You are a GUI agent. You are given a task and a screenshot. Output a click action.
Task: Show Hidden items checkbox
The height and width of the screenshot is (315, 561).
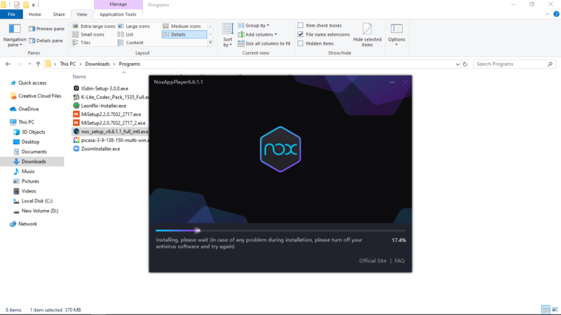coord(301,43)
